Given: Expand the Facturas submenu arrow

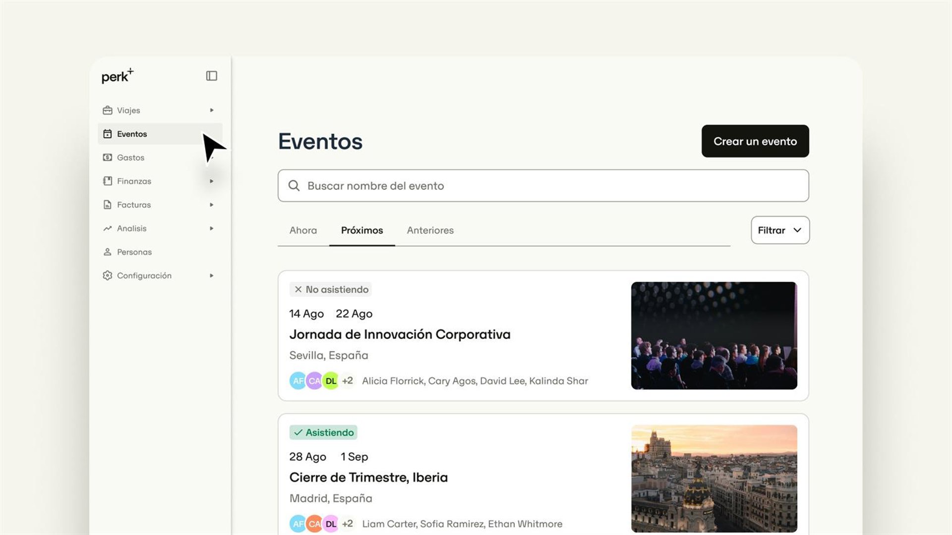Looking at the screenshot, I should [x=212, y=205].
